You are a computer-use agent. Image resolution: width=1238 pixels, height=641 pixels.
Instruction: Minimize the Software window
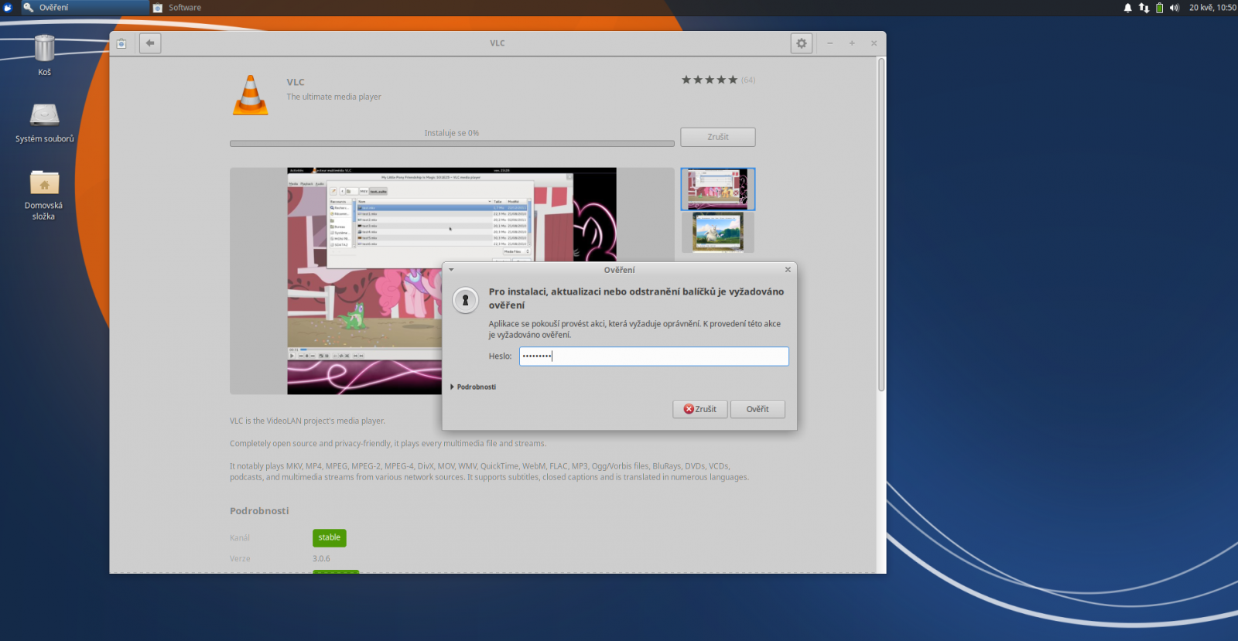pos(830,43)
